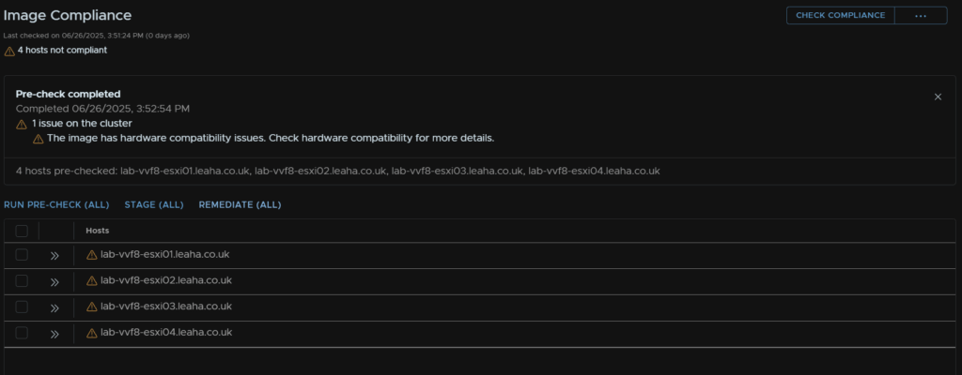
Task: Open the three-dot more actions menu
Action: click(x=921, y=15)
